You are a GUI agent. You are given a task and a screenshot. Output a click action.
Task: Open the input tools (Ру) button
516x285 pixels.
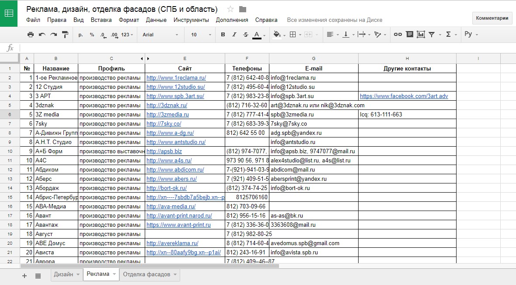pyautogui.click(x=468, y=34)
